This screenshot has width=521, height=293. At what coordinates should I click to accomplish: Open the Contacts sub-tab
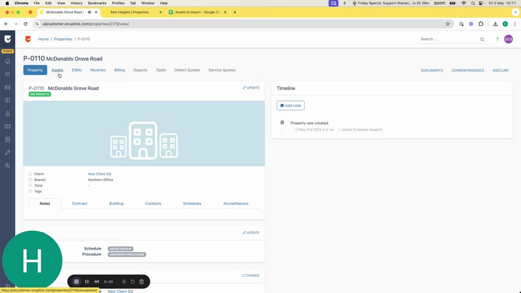click(153, 203)
